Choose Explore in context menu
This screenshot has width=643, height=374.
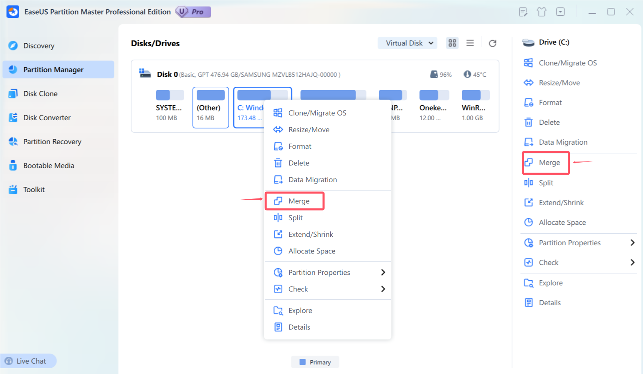(328, 311)
